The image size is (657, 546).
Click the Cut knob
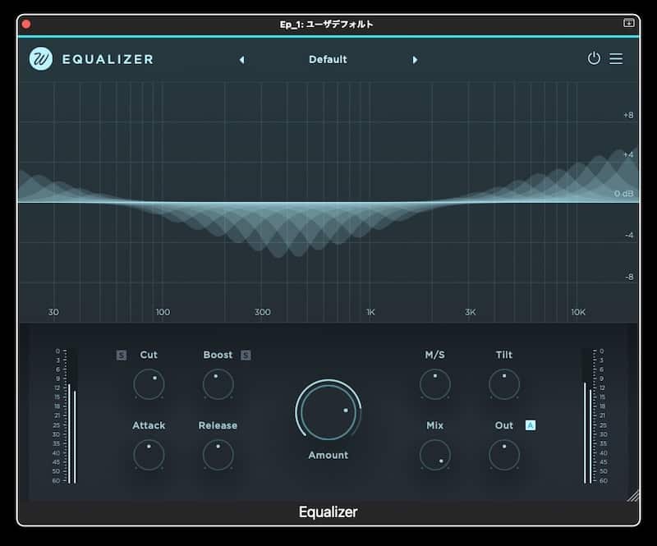coord(149,383)
